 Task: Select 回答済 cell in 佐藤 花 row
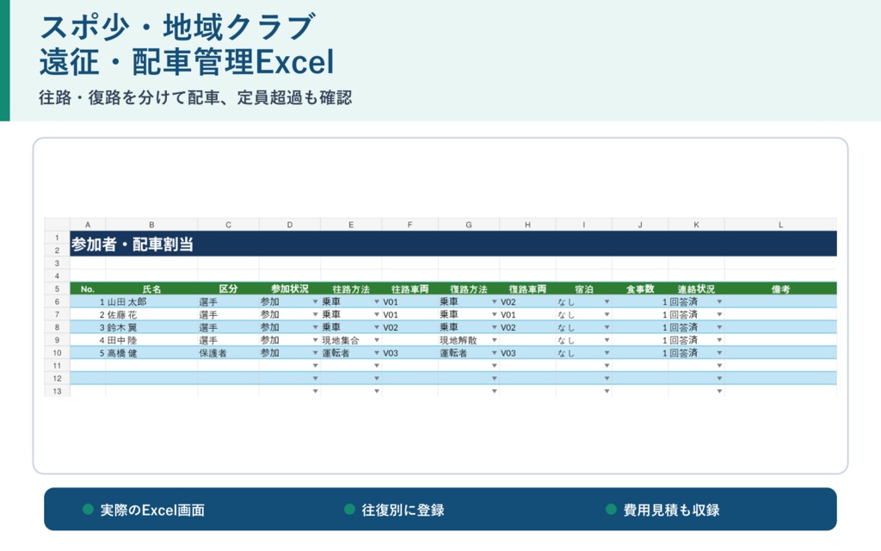pos(696,315)
